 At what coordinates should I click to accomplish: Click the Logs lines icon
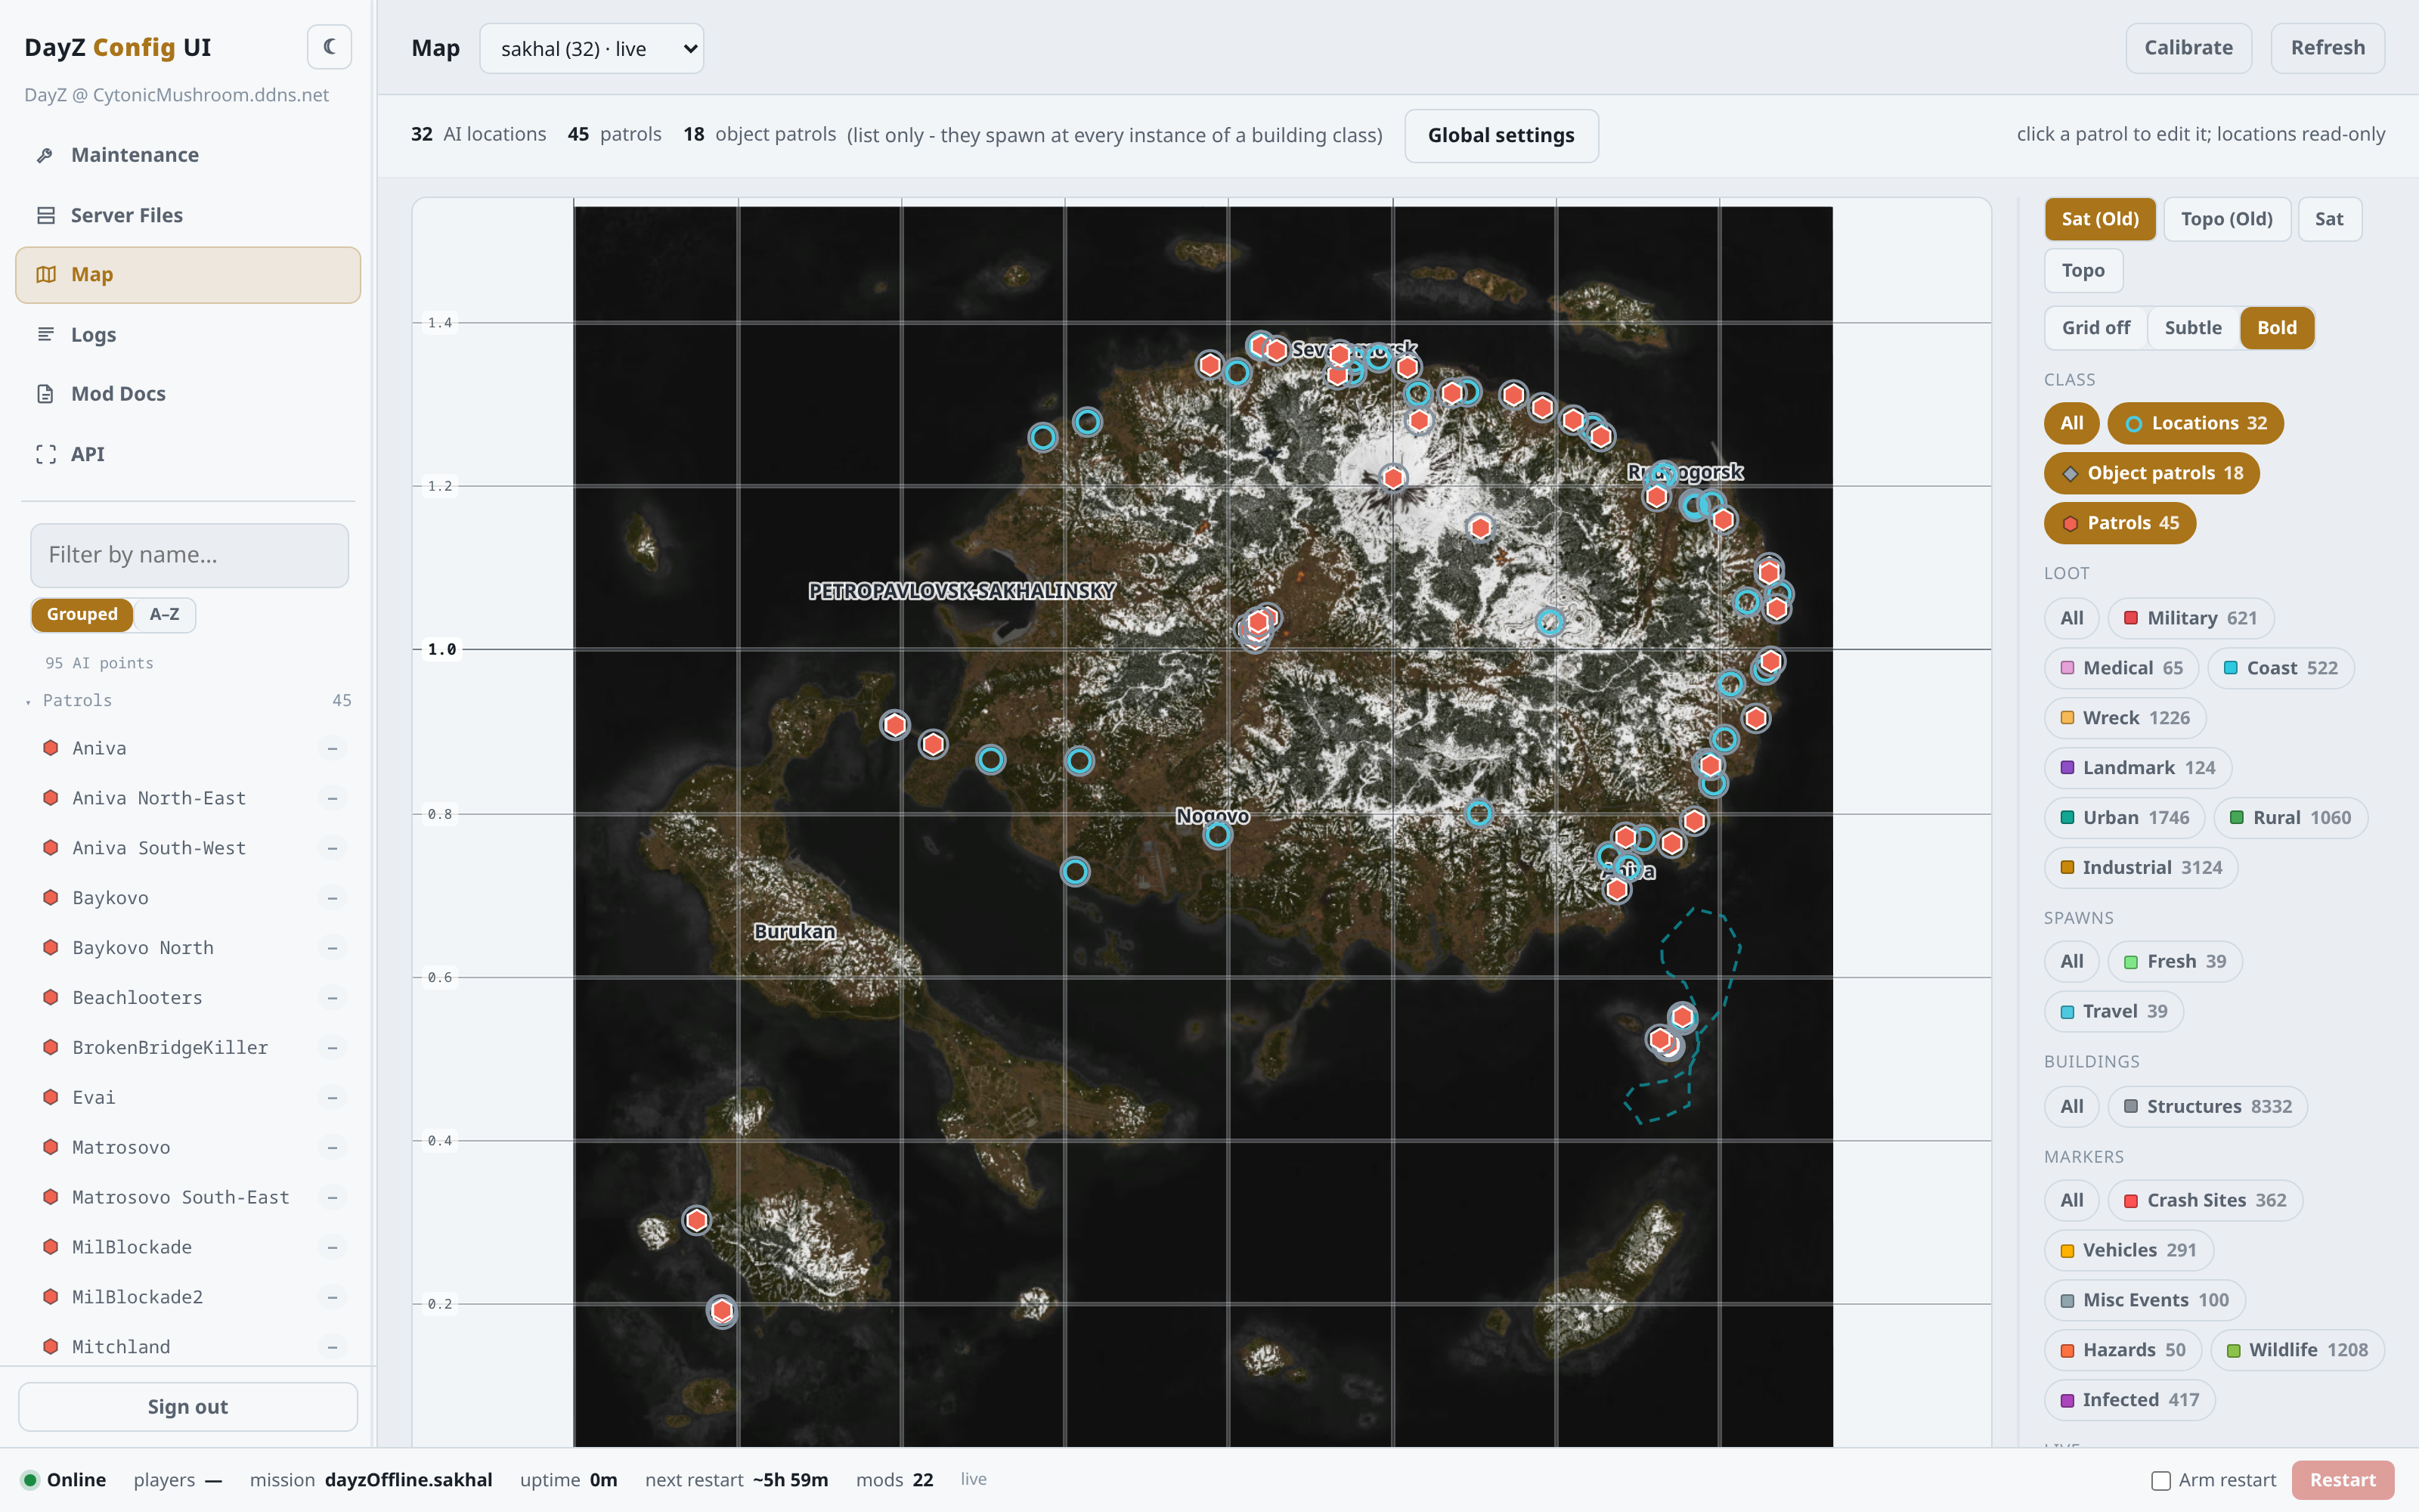(x=45, y=334)
